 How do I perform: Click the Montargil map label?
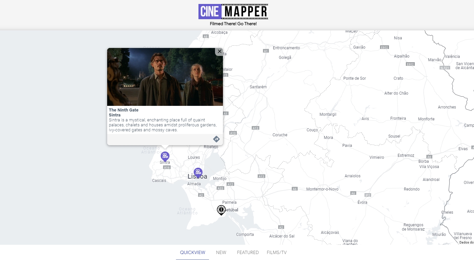coord(328,114)
